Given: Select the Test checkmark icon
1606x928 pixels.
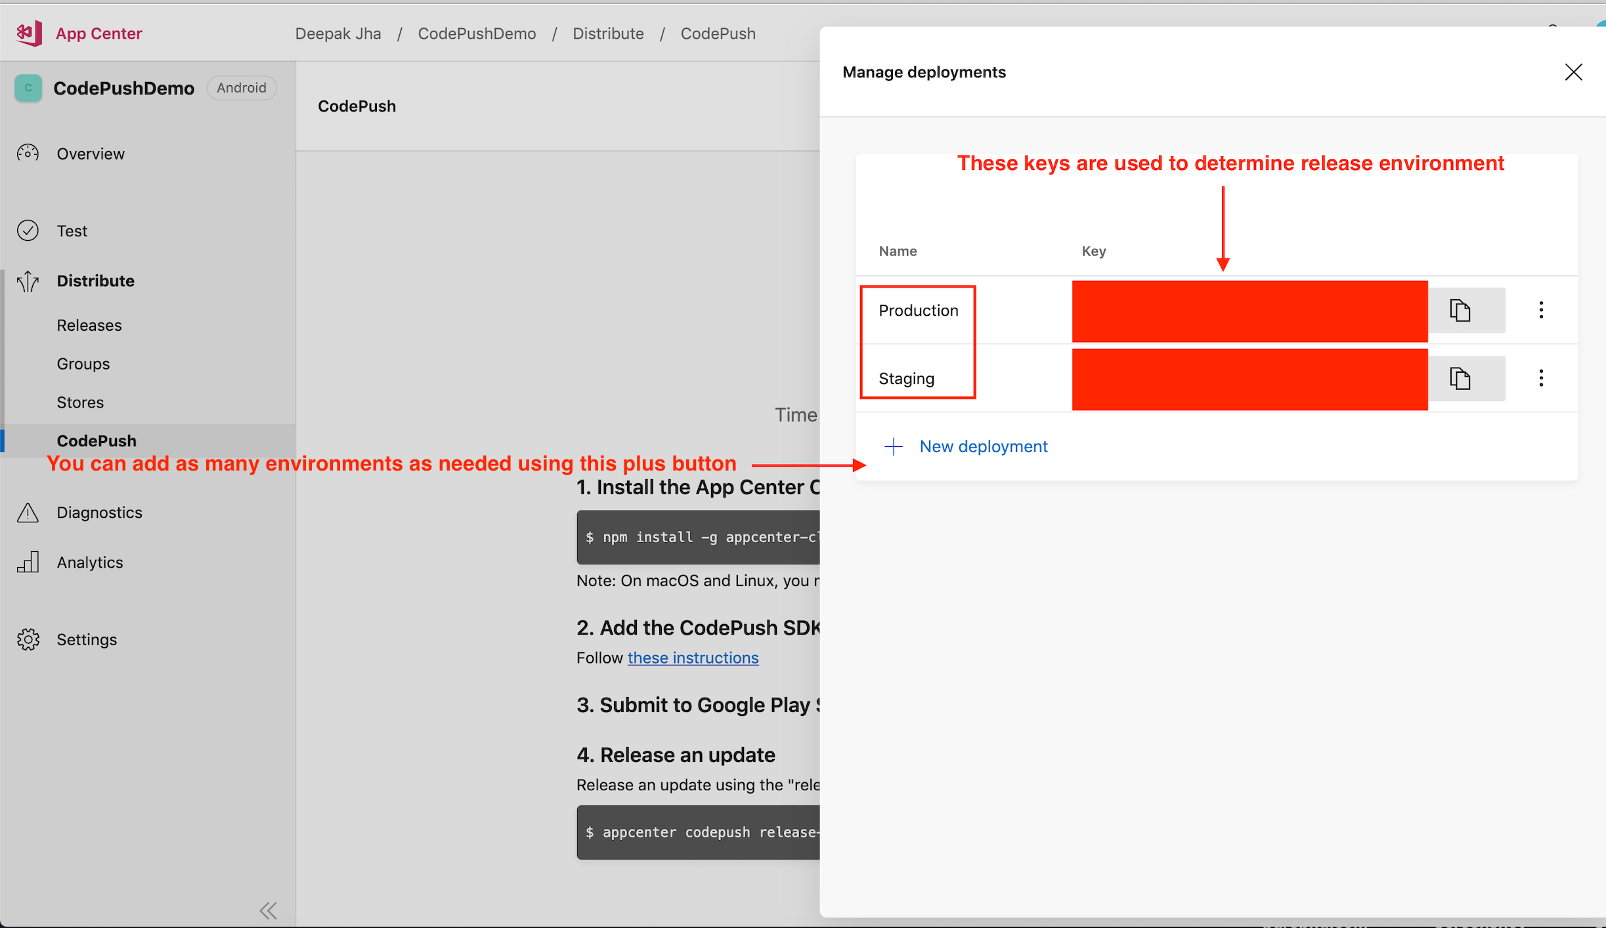Looking at the screenshot, I should (28, 230).
